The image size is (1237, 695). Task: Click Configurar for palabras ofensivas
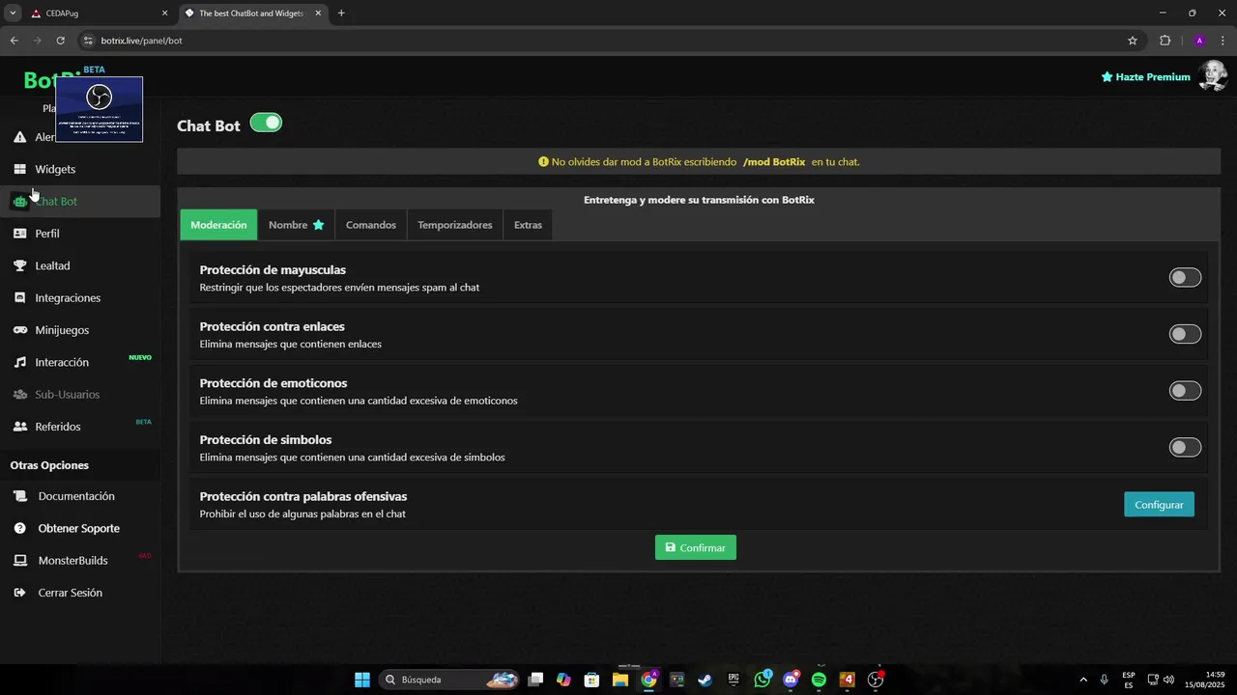[x=1159, y=504]
